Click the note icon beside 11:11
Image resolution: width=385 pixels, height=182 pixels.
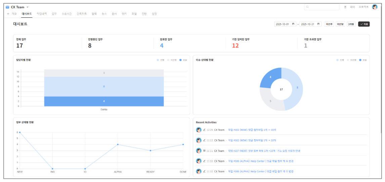(x=204, y=150)
